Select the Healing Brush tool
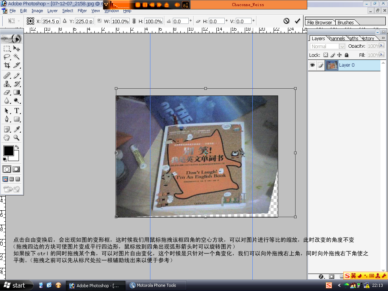 (7, 75)
